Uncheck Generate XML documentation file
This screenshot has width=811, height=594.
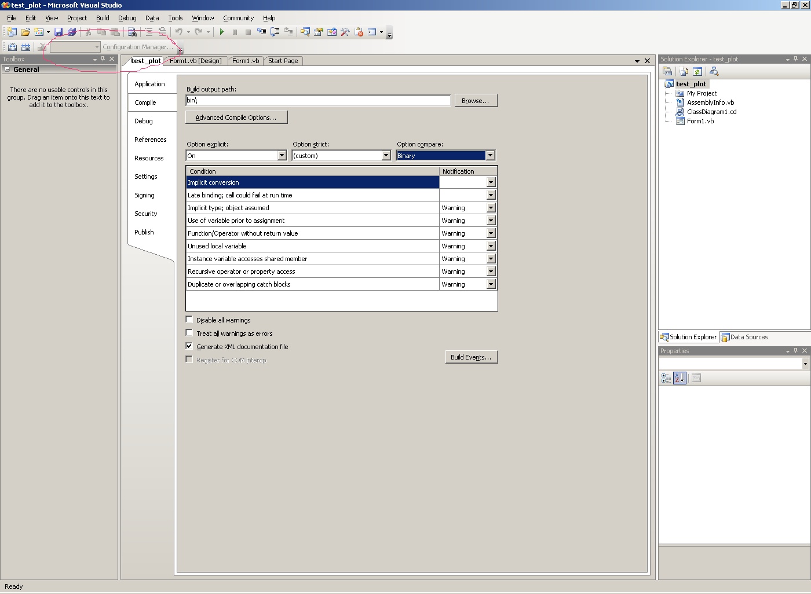[189, 346]
